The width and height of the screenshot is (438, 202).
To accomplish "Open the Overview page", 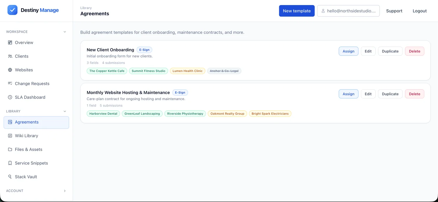I will click(x=36, y=42).
